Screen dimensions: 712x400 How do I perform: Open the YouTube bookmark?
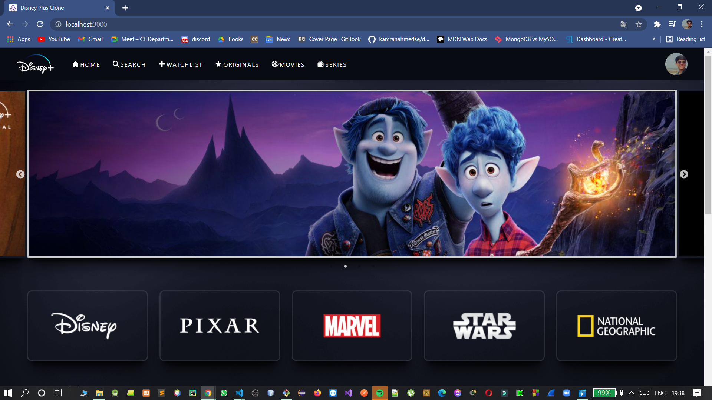tap(54, 39)
